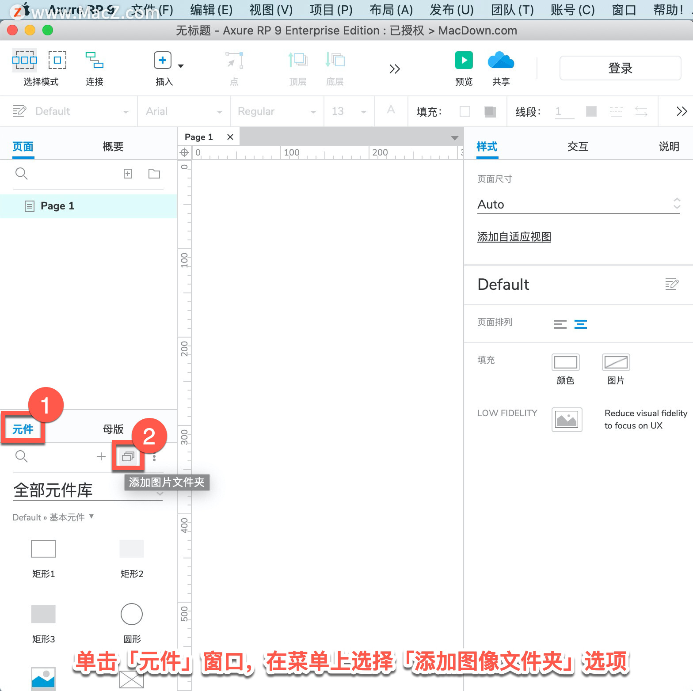This screenshot has width=693, height=691.
Task: Click the text color A icon
Action: pyautogui.click(x=391, y=110)
